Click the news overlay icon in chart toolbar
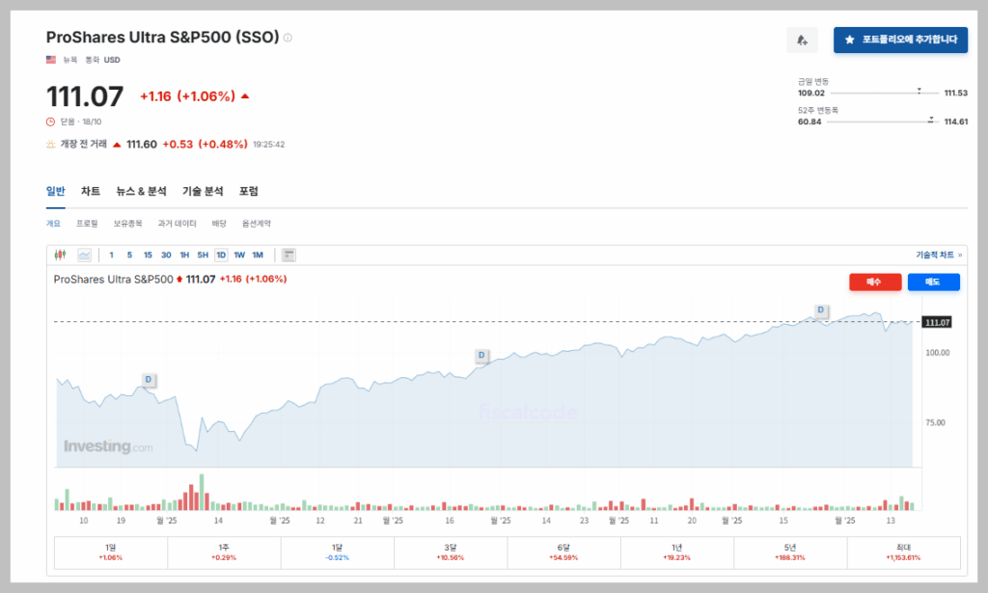 288,255
